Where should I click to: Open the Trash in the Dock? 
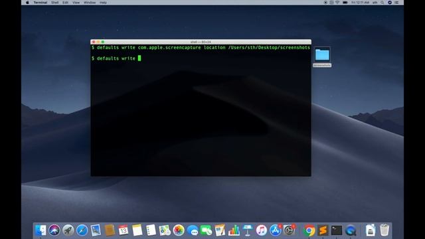tap(384, 230)
